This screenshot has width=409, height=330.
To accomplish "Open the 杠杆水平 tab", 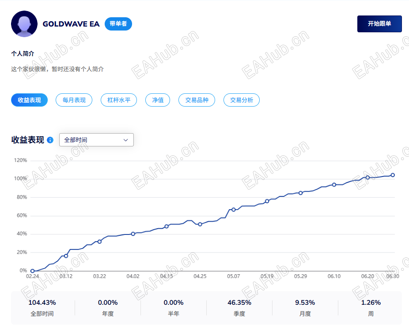I will (119, 100).
